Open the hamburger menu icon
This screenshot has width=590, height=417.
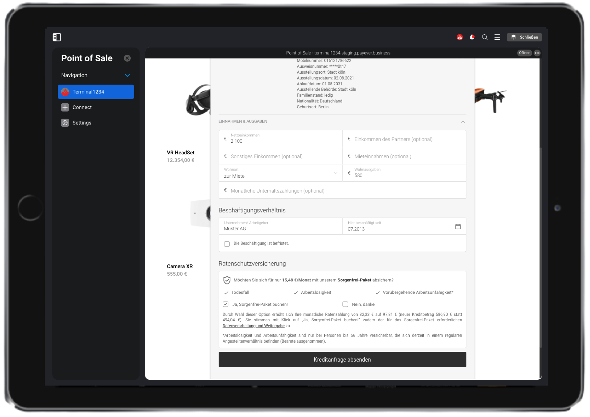497,37
